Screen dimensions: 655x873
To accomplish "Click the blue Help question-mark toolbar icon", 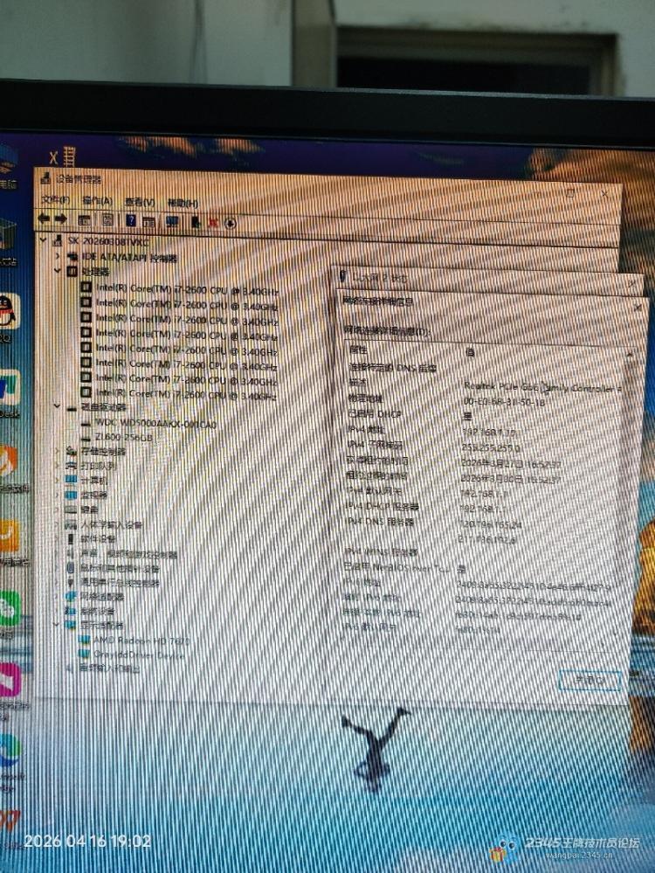I will pyautogui.click(x=130, y=220).
